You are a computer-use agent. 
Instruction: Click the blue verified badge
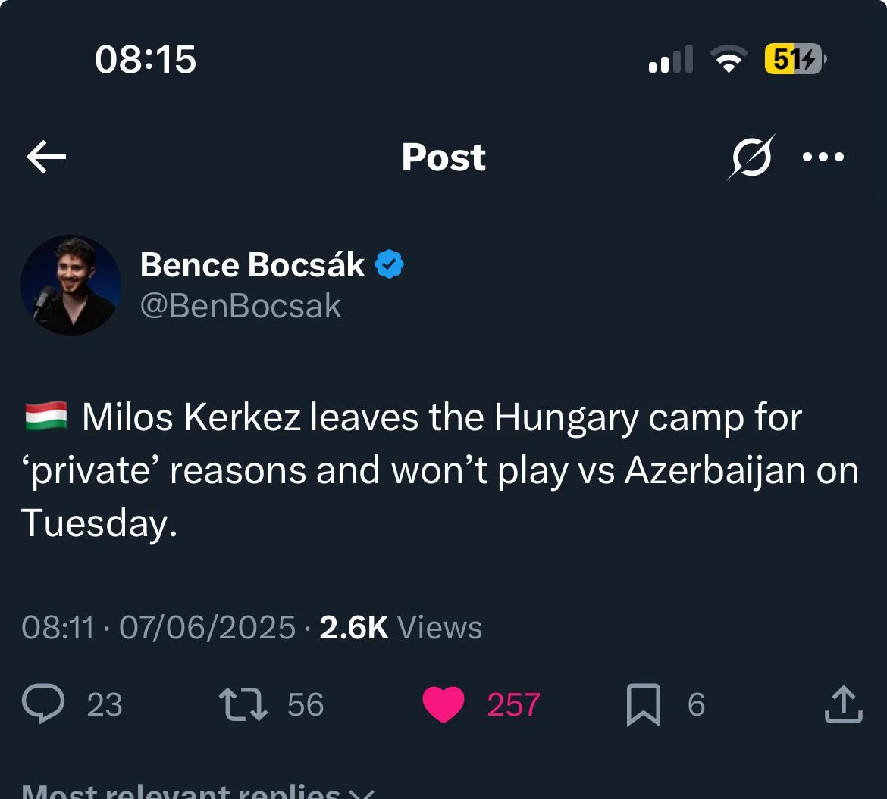(389, 264)
